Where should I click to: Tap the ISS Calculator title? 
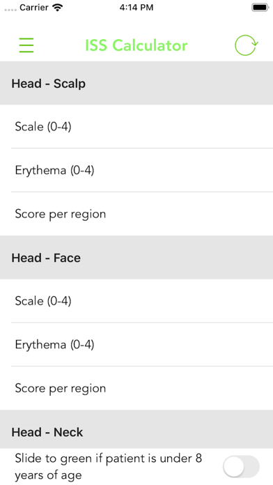tap(136, 45)
